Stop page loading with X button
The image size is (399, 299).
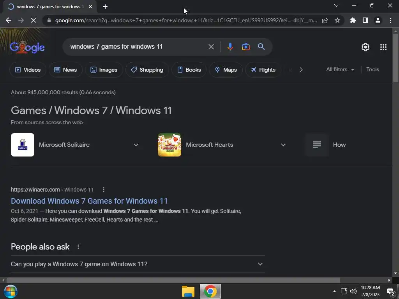[x=34, y=20]
